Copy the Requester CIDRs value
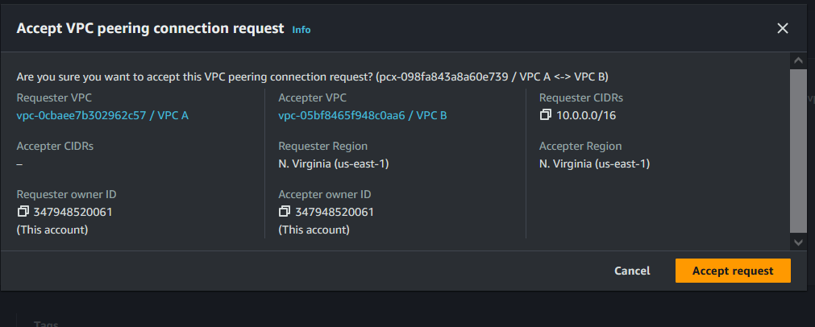Screen dimensions: 815x327 [x=546, y=115]
